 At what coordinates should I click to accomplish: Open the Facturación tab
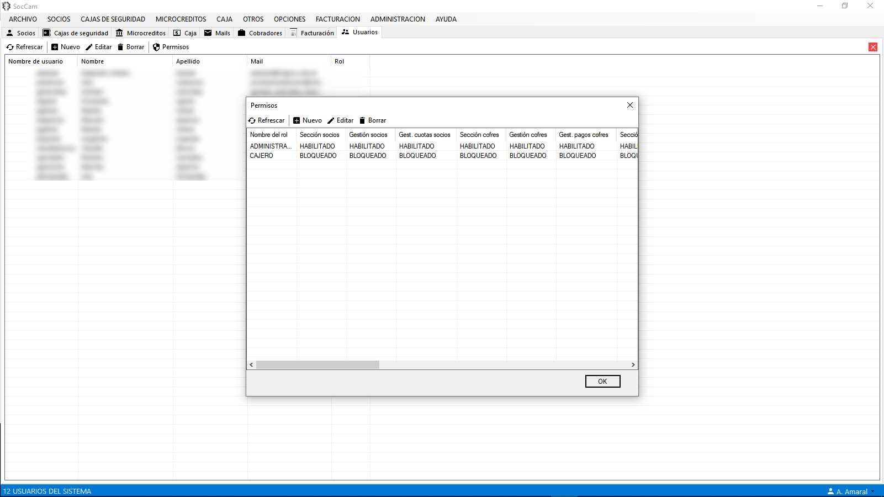312,33
